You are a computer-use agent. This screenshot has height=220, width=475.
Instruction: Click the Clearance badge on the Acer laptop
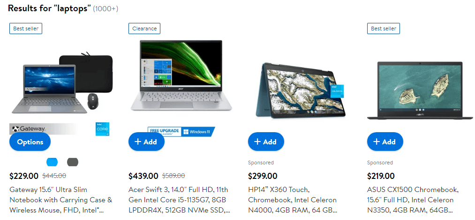click(144, 28)
